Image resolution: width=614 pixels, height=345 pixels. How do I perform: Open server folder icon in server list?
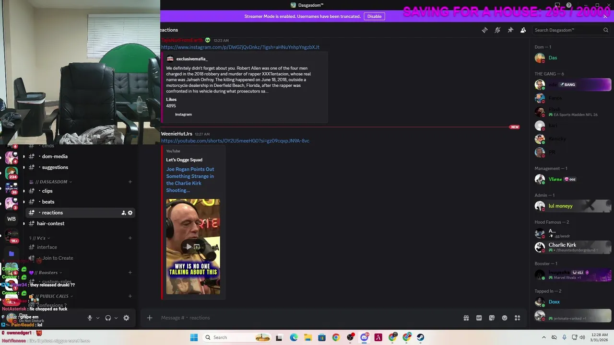click(12, 253)
